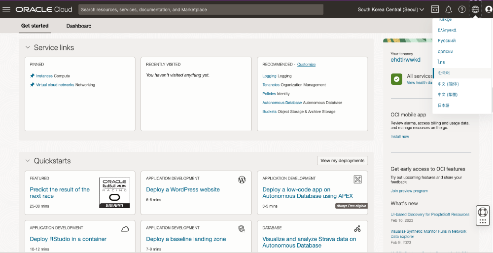
Task: Select 中文 (繁體) language option
Action: [x=448, y=94]
